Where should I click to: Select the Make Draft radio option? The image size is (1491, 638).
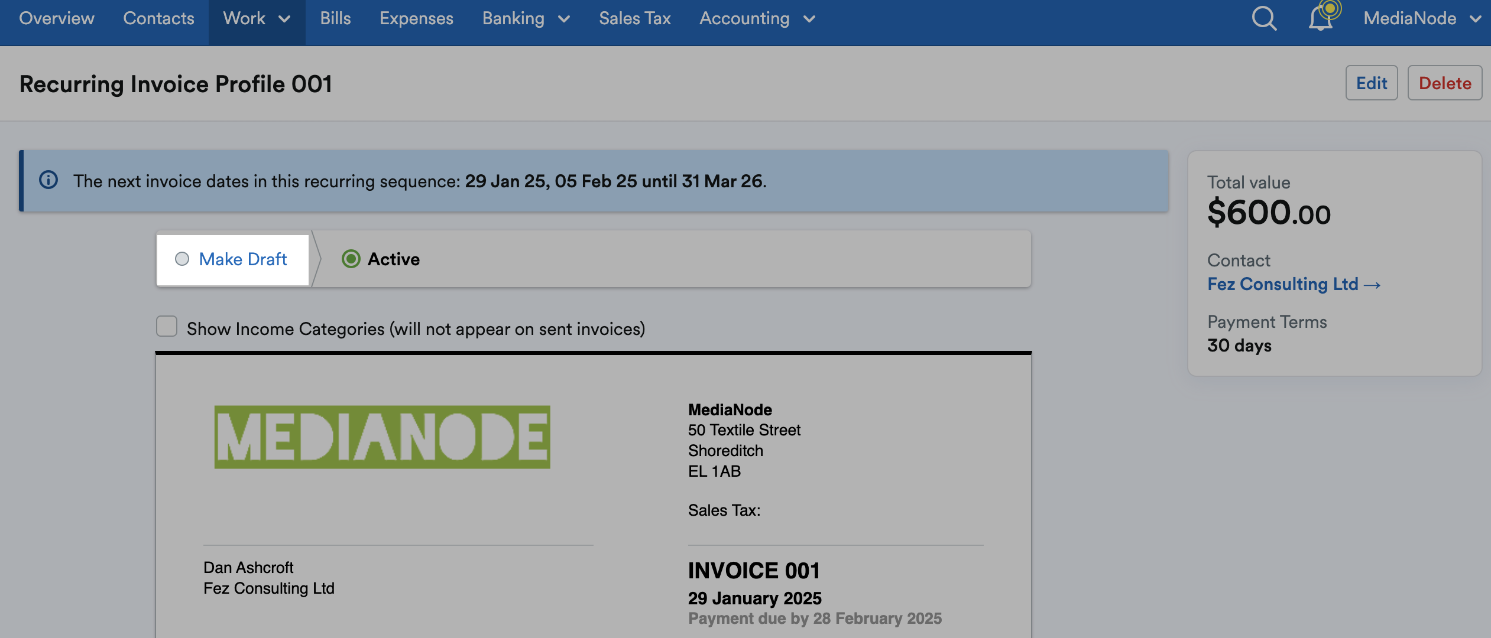tap(182, 259)
